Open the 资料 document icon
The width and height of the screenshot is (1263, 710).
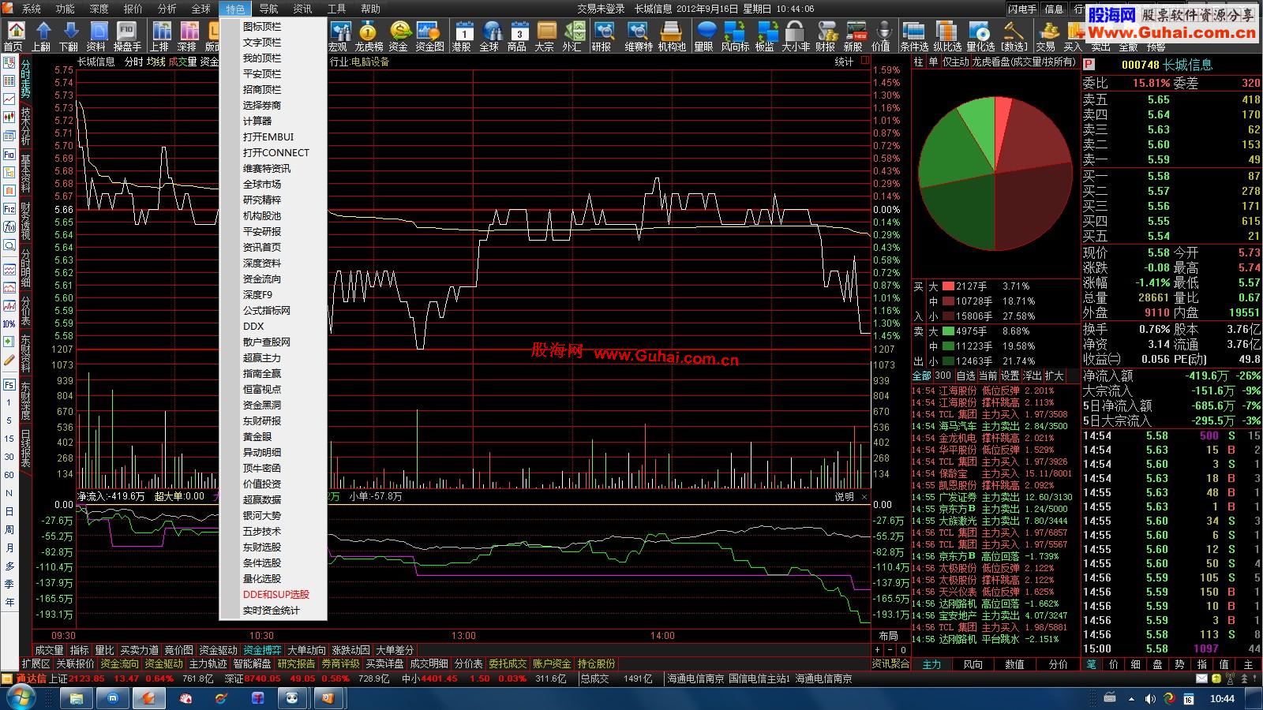(x=96, y=36)
